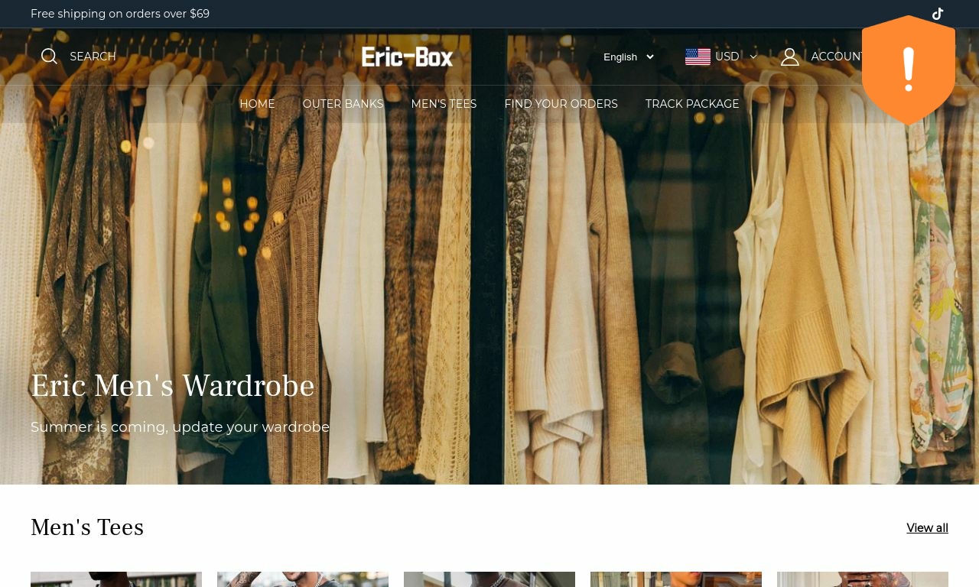The width and height of the screenshot is (979, 587).
Task: Open FIND YOUR ORDERS page
Action: (561, 104)
